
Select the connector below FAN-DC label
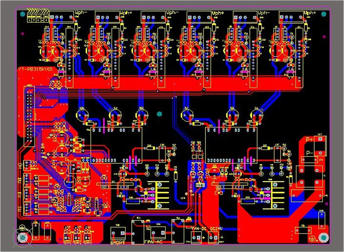coord(197,237)
